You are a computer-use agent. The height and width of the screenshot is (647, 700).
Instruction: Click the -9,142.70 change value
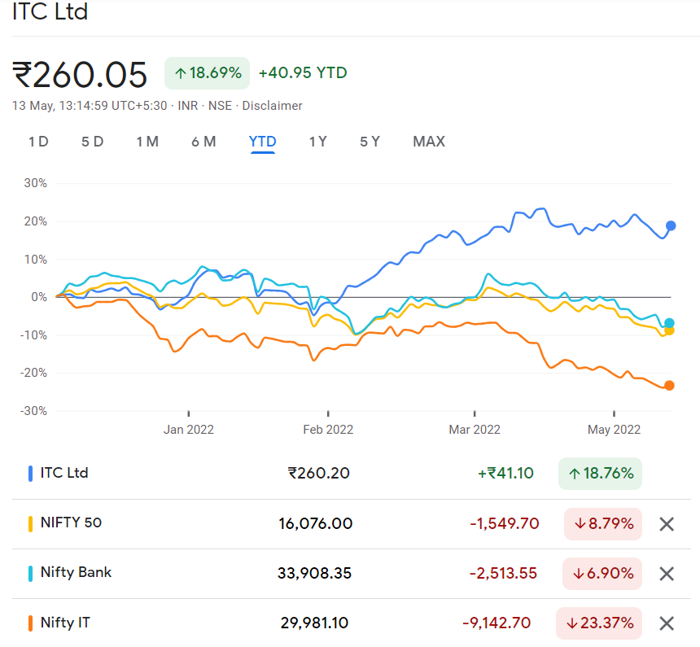[x=497, y=623]
